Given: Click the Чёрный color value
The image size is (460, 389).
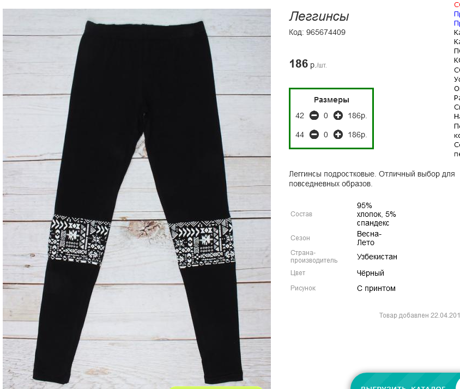Looking at the screenshot, I should click(x=370, y=273).
